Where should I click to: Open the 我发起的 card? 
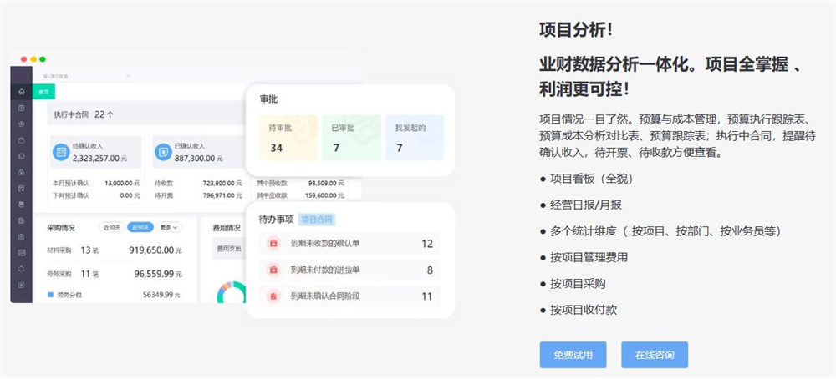414,138
